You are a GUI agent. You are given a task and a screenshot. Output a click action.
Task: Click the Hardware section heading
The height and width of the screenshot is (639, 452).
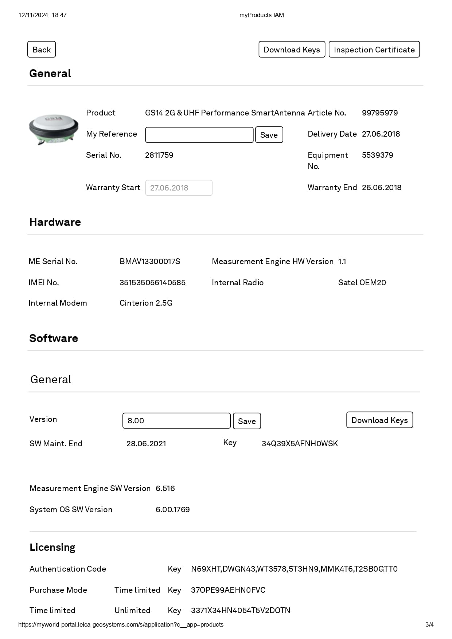pos(55,222)
